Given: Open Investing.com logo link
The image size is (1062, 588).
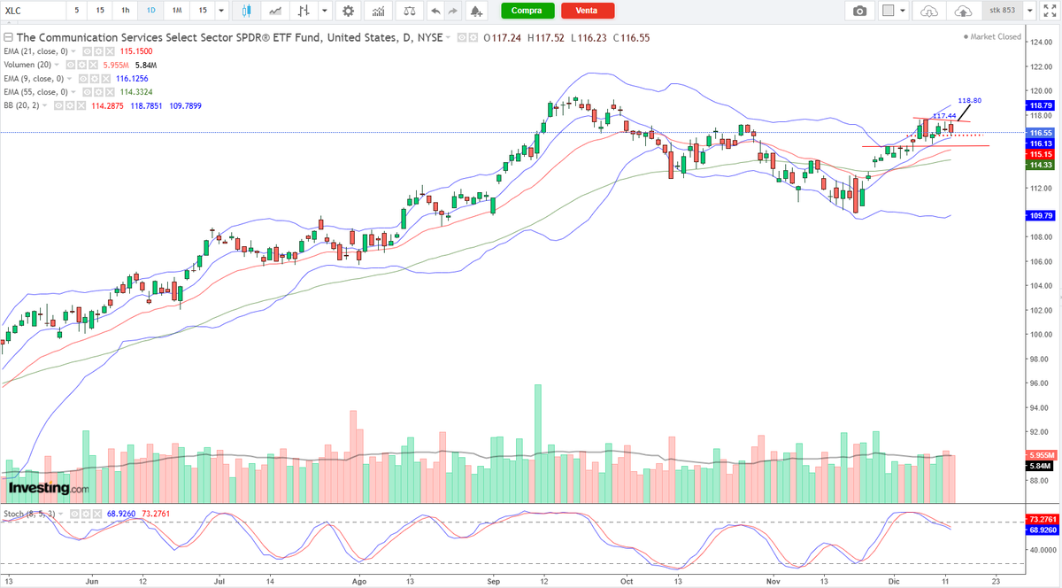Looking at the screenshot, I should point(49,488).
